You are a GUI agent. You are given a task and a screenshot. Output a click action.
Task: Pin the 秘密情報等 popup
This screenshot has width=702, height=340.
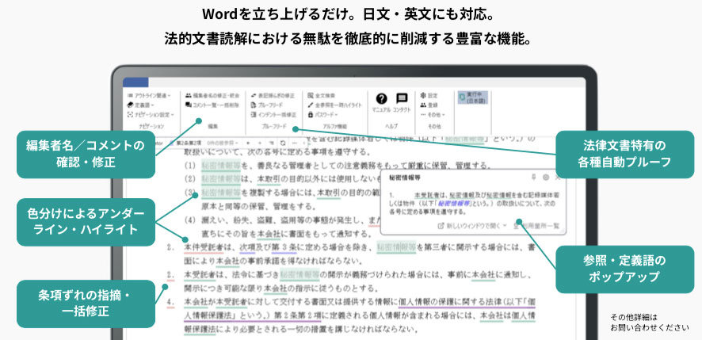[532, 178]
